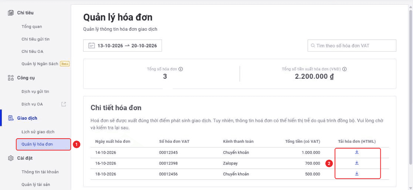The width and height of the screenshot is (413, 190).
Task: Open Dịch vụ gửi tin menu item
Action: pyautogui.click(x=35, y=92)
